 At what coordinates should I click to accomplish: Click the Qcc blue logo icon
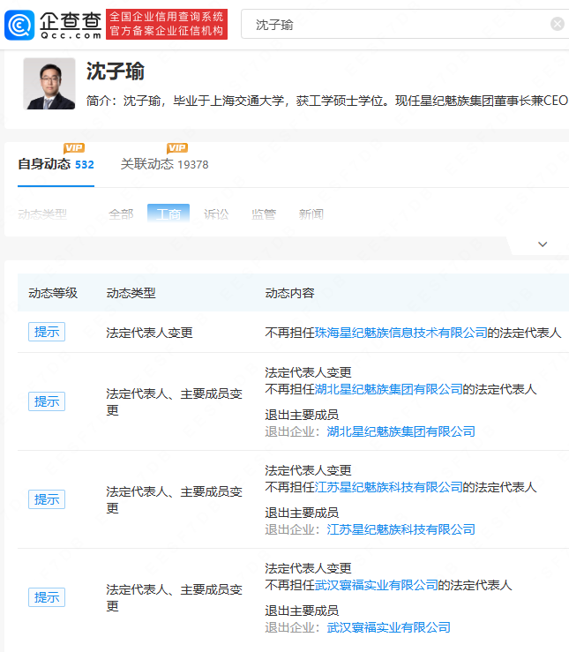19,25
